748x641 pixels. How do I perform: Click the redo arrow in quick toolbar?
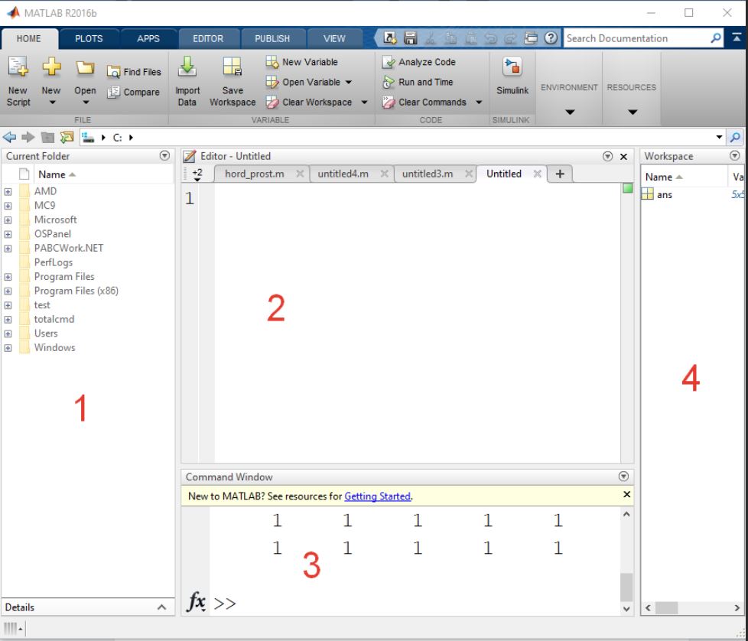pyautogui.click(x=510, y=38)
